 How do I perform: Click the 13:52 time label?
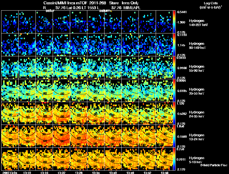click(147, 173)
